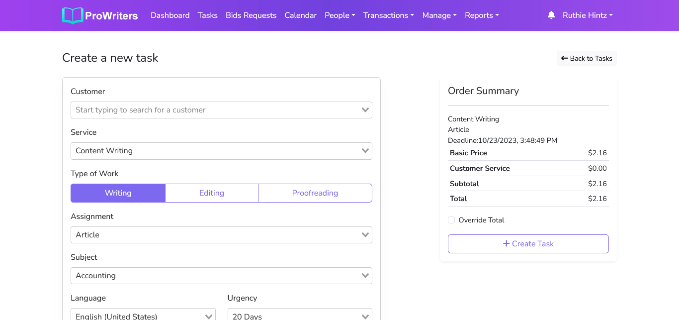
Task: Click the ProWriters book logo icon
Action: [x=73, y=15]
